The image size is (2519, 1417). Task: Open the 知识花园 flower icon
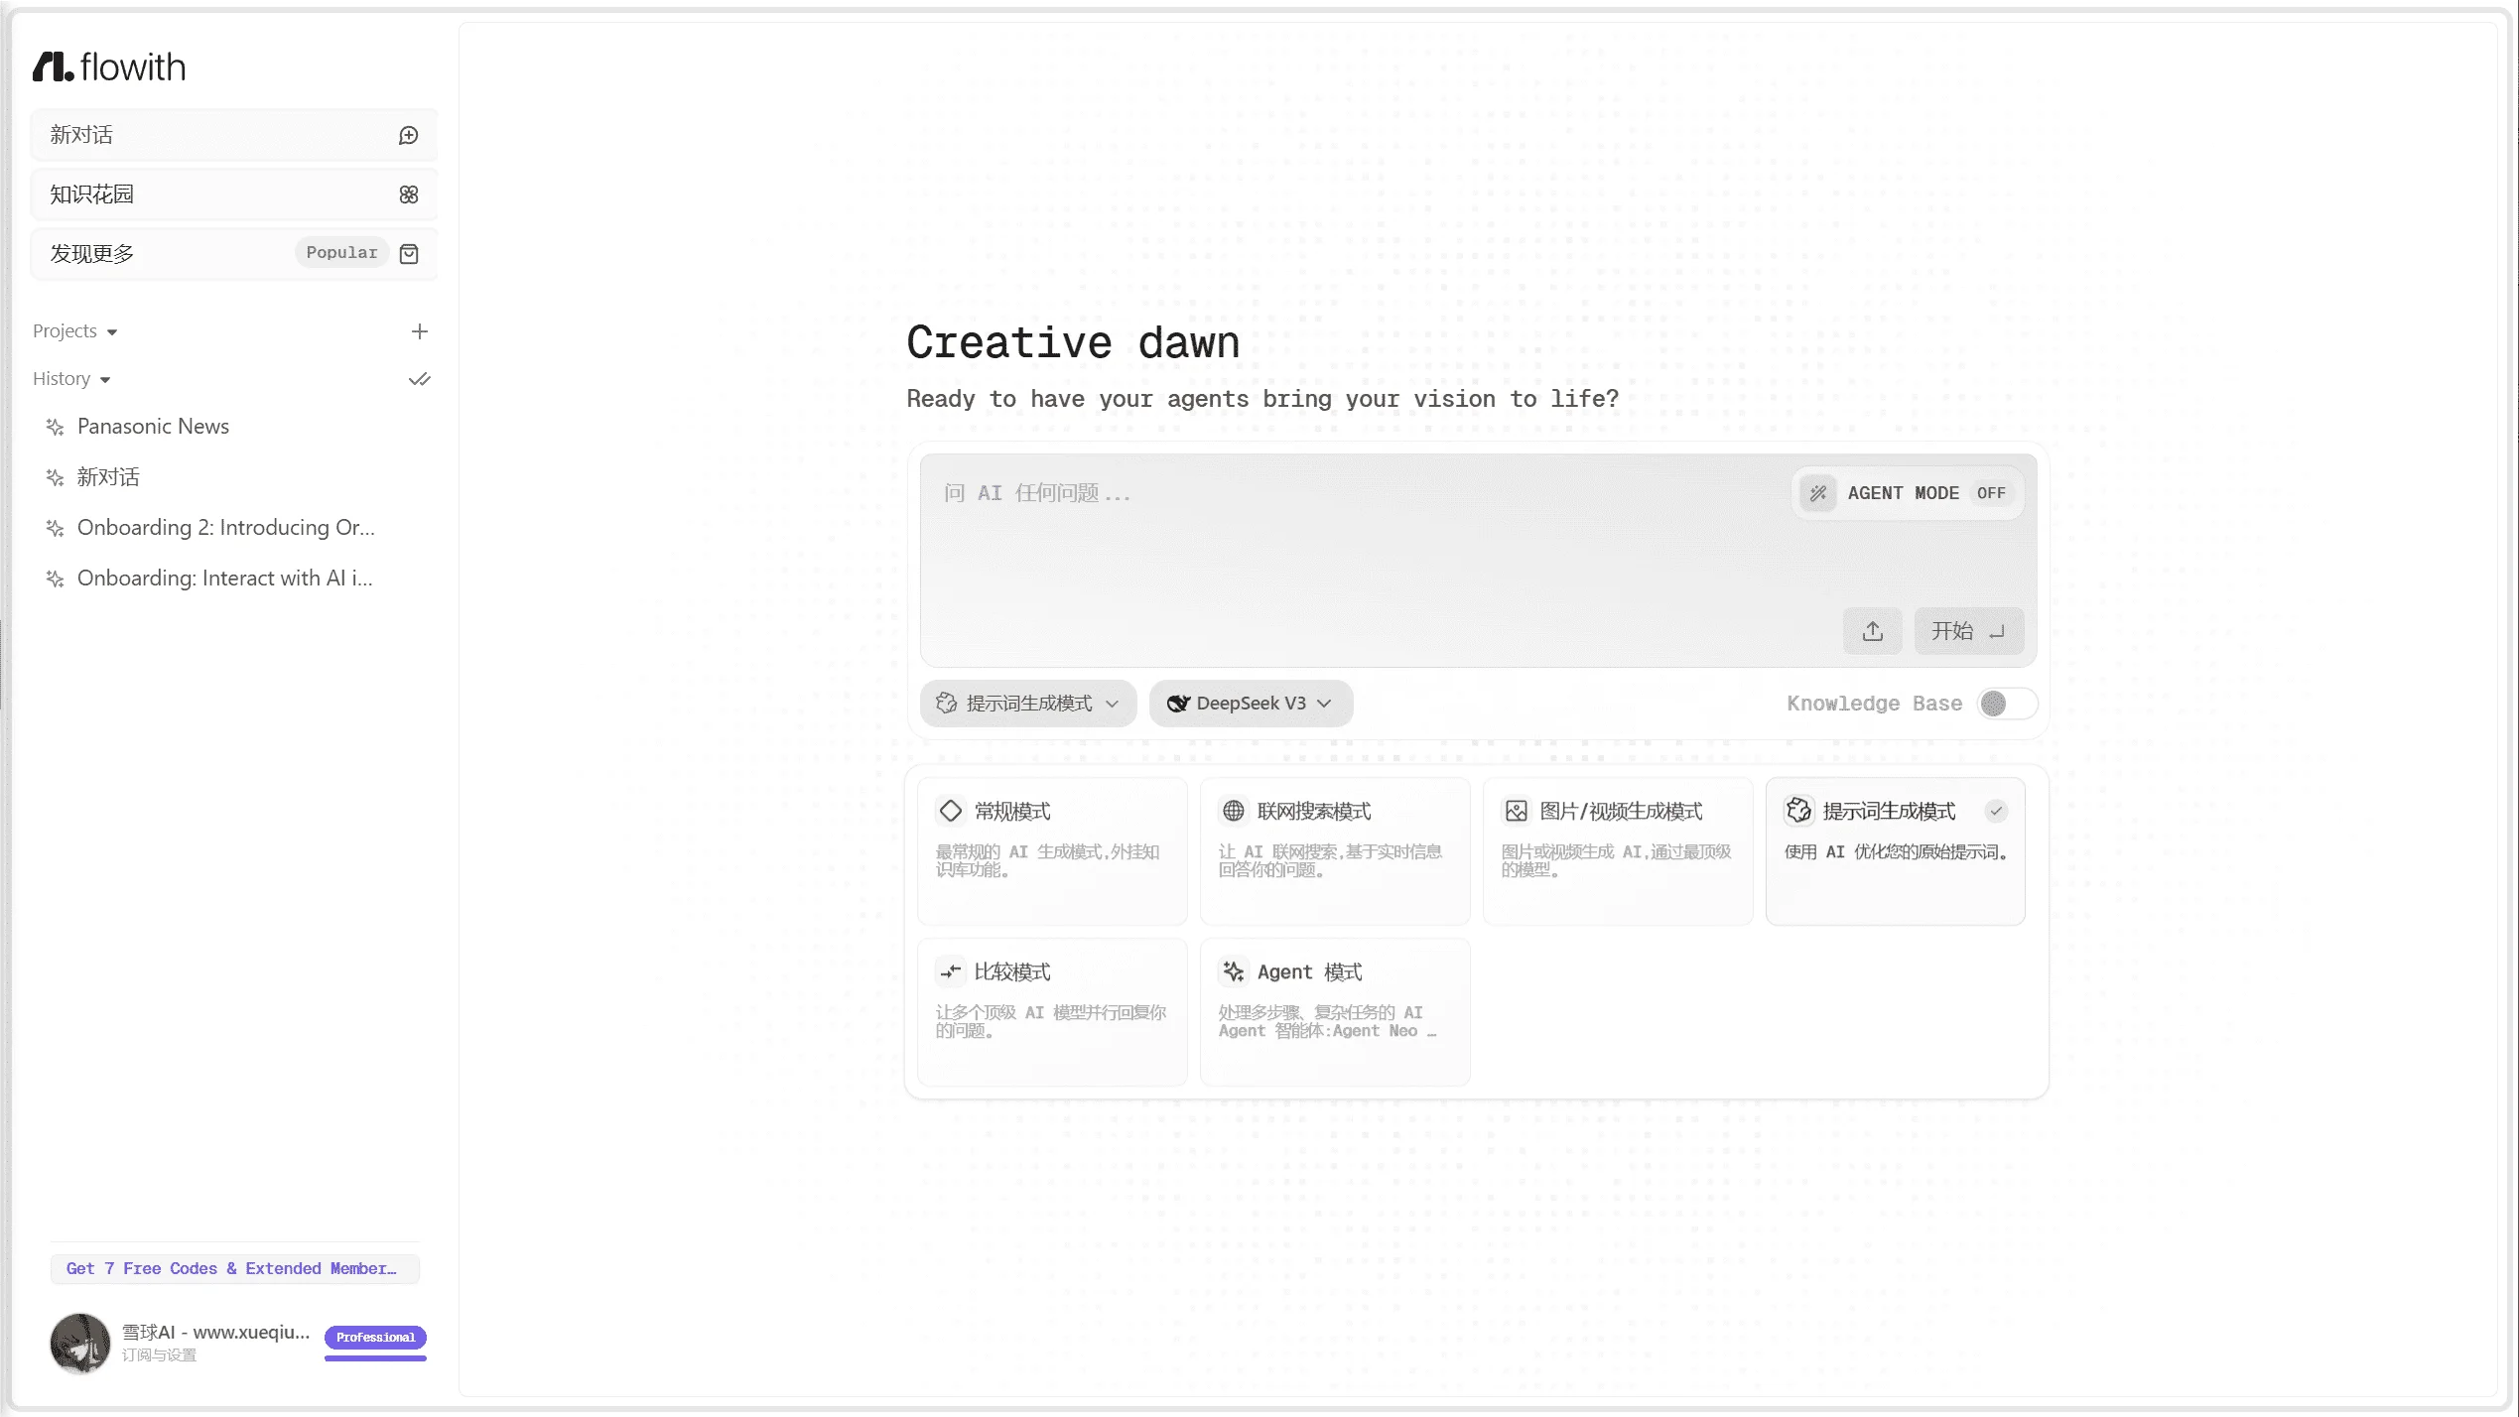coord(408,194)
